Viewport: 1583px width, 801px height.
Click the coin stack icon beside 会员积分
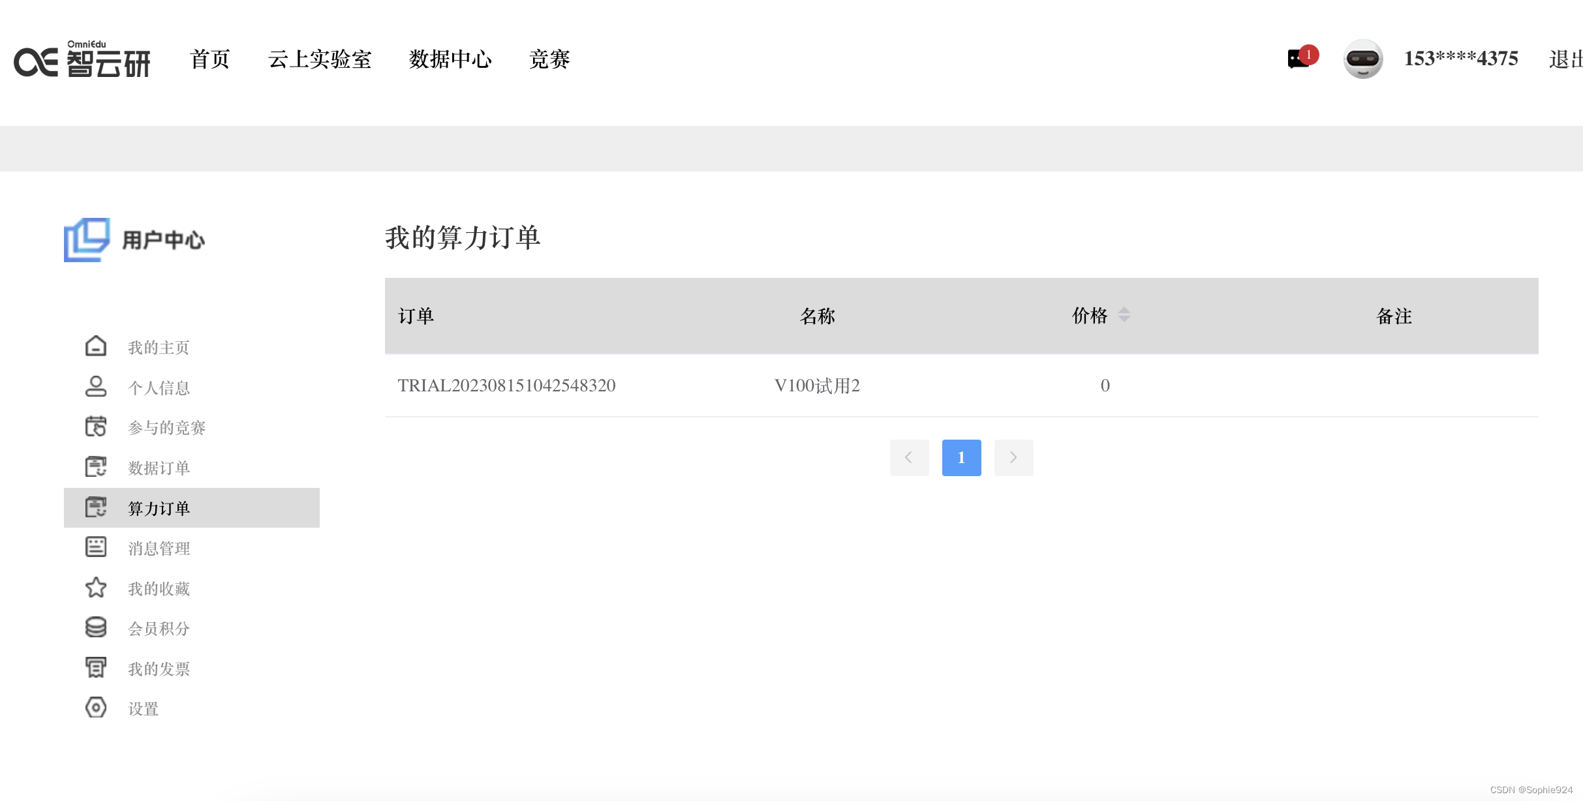coord(96,627)
